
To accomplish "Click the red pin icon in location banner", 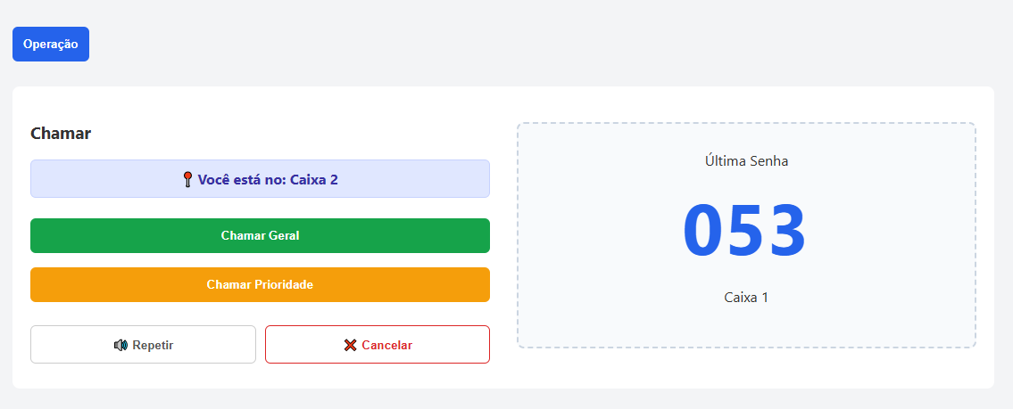I will click(x=187, y=179).
